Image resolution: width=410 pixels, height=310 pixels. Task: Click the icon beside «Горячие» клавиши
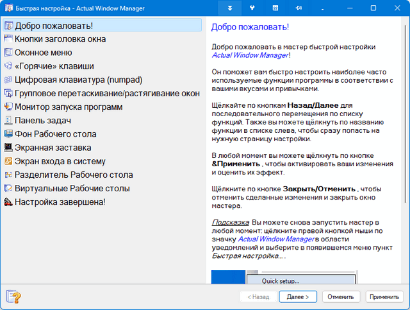[x=8, y=66]
